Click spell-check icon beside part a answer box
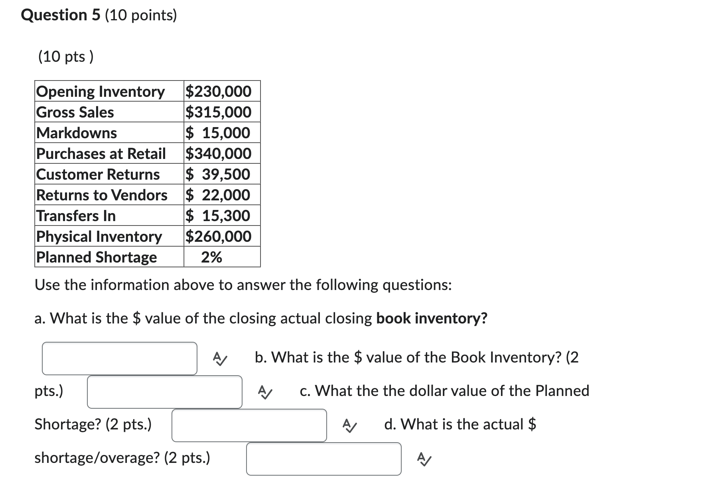706x486 pixels. click(x=219, y=358)
